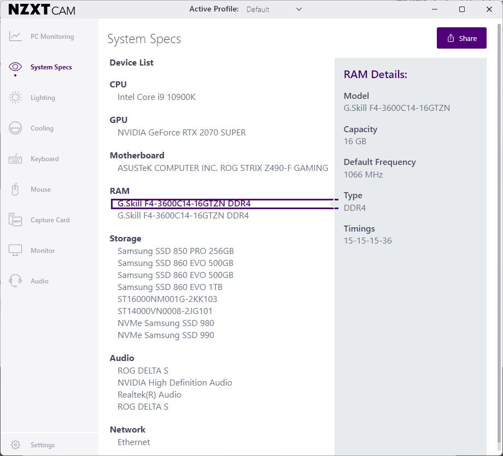Screen dimensions: 503x456
Task: Go to Capture Card section
Action: (50, 220)
